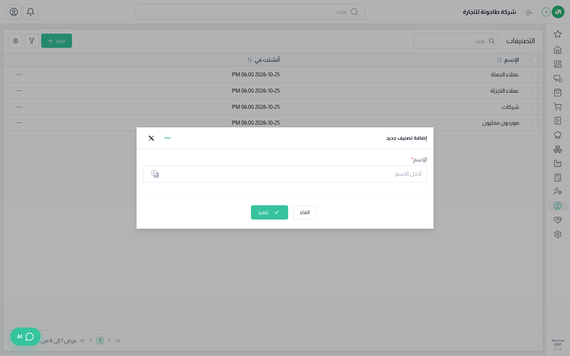
Task: Open notifications bell
Action: 30,12
